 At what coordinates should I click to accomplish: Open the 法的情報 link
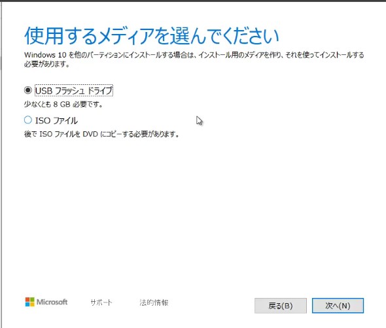[154, 302]
